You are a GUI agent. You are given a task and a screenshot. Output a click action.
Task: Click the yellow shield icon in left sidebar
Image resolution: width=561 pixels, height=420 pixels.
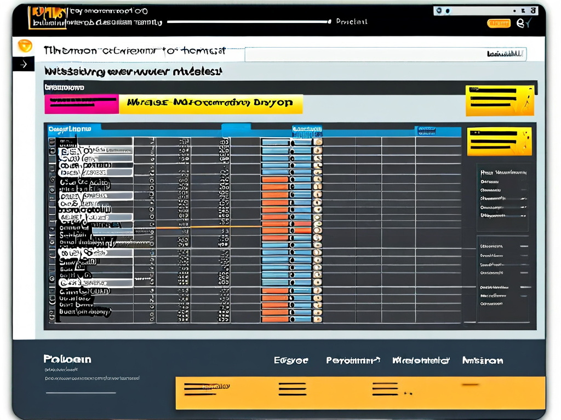click(25, 45)
